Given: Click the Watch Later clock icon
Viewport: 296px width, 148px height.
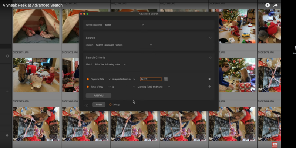Looking at the screenshot, I should point(268,5).
